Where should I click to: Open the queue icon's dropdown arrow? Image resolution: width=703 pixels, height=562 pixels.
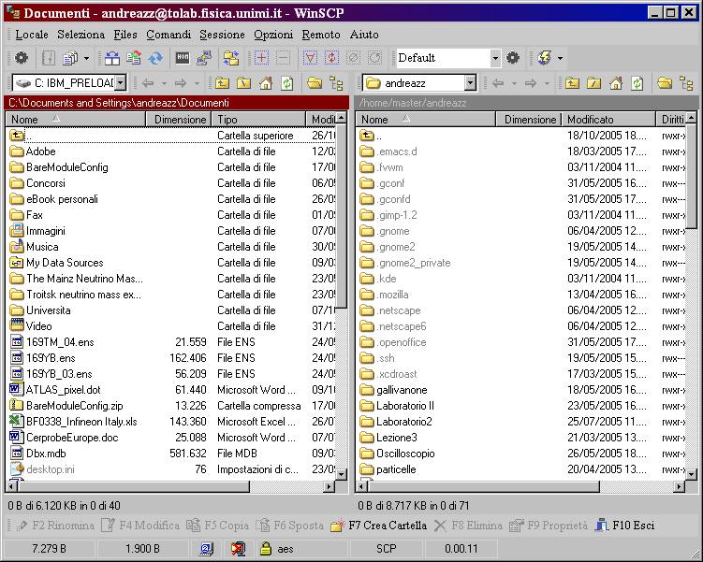click(x=86, y=58)
